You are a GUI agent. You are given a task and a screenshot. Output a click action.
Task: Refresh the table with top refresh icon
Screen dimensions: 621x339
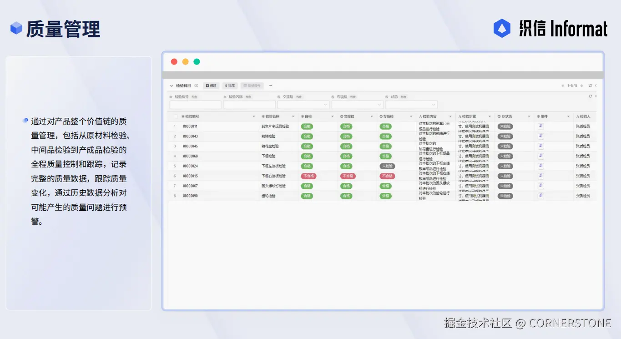click(x=591, y=86)
